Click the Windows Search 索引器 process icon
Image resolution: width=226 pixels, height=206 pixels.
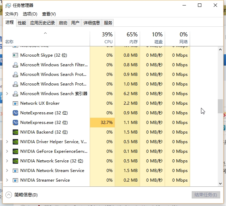click(x=15, y=94)
